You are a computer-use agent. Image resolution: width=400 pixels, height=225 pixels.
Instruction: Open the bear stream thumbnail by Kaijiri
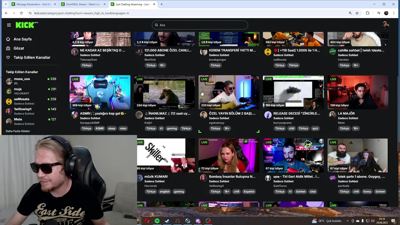point(164,92)
